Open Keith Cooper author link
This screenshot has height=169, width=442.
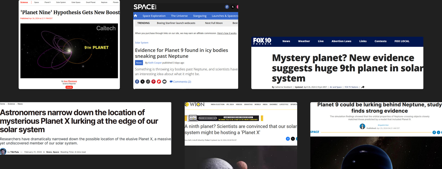[x=155, y=63]
